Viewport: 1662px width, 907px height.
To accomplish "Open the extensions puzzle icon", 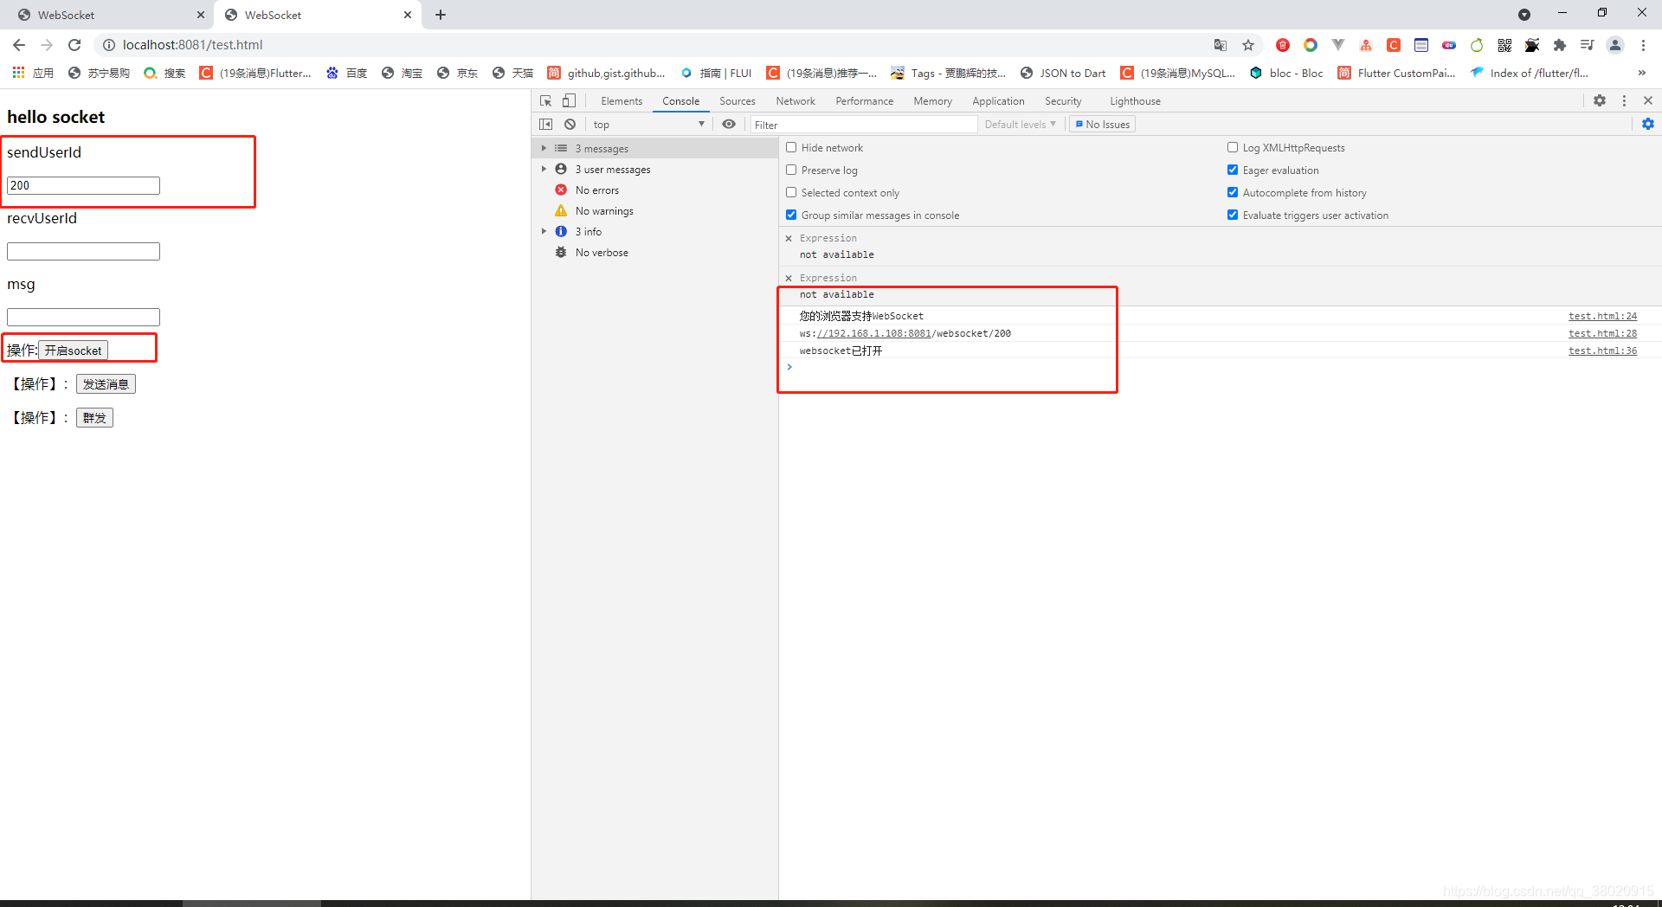I will [1560, 45].
